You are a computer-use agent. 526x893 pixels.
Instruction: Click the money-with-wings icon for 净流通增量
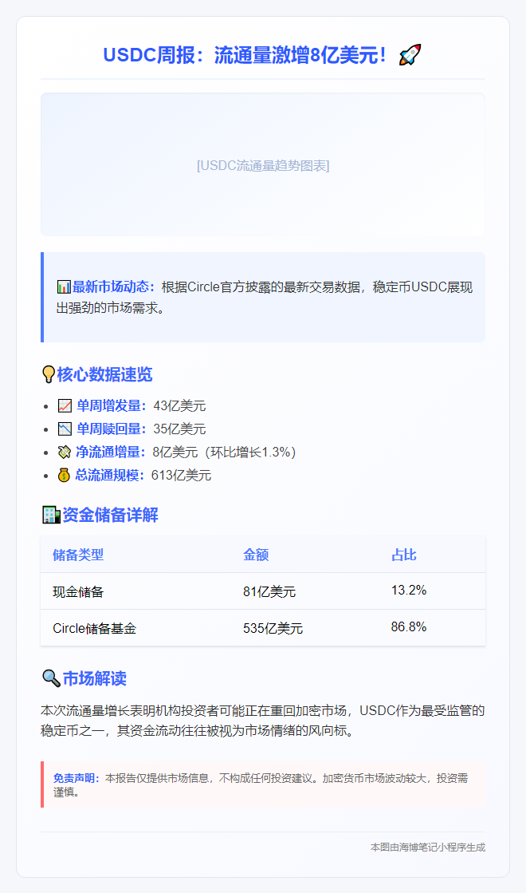(65, 452)
